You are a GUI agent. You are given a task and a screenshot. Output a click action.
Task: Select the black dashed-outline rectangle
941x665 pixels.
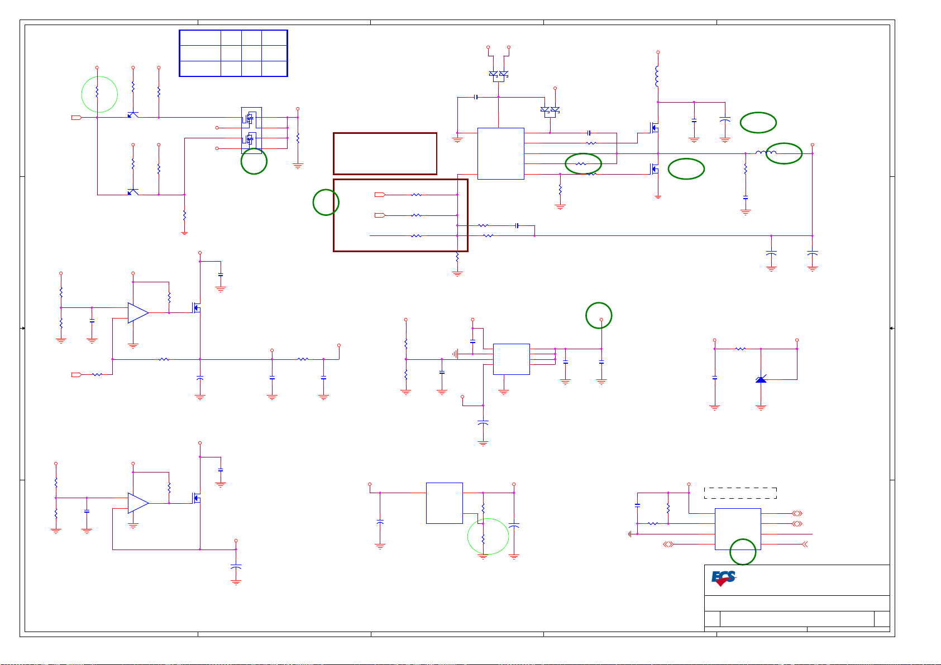click(741, 493)
